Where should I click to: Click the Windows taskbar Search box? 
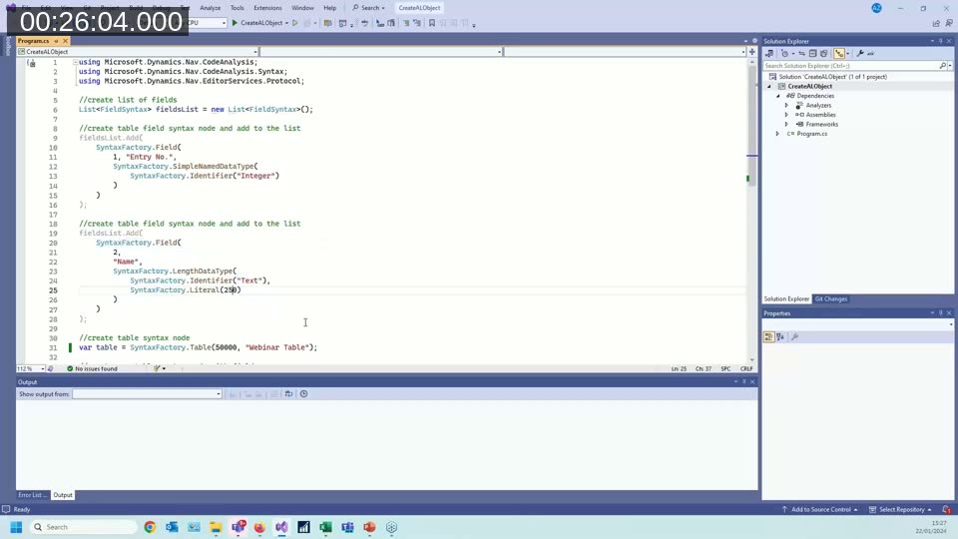(83, 527)
